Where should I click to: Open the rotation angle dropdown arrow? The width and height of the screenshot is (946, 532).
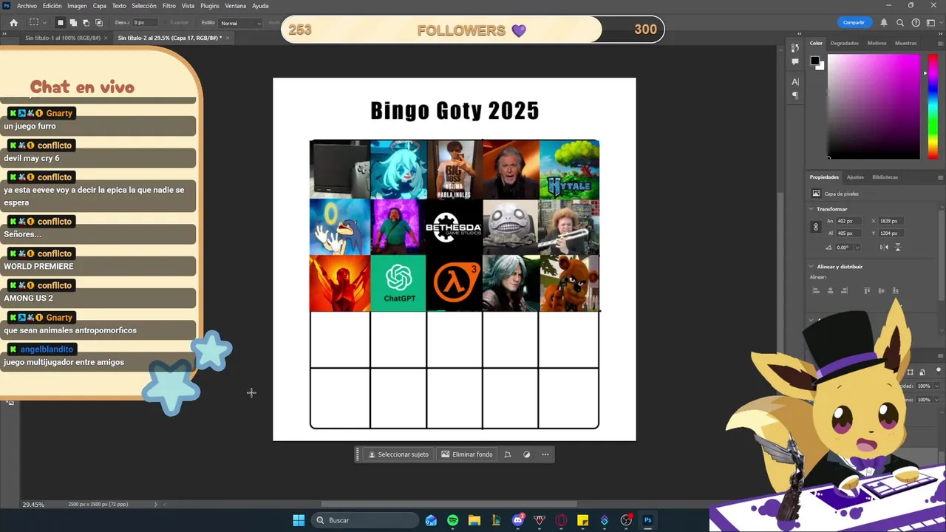point(857,248)
